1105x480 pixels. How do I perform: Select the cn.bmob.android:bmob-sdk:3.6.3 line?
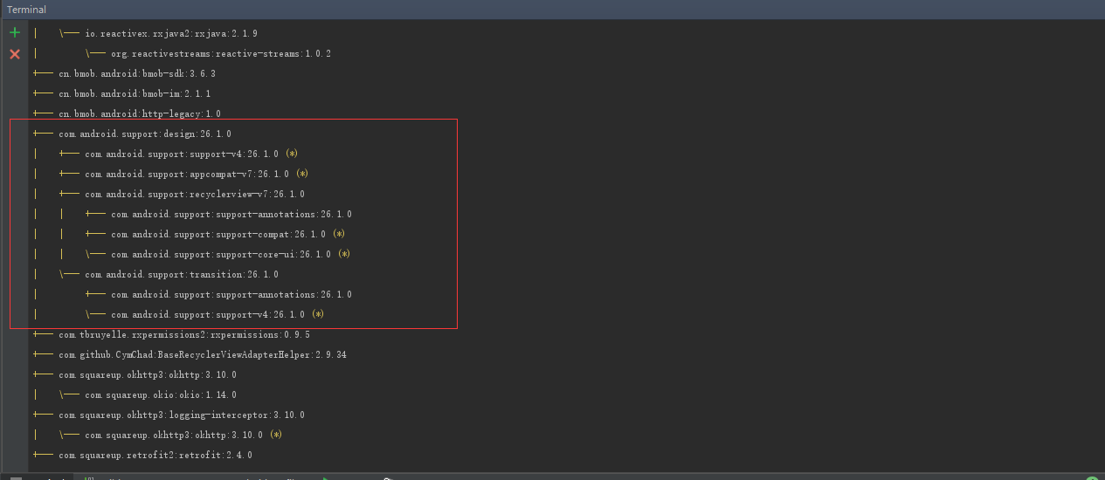pyautogui.click(x=137, y=73)
